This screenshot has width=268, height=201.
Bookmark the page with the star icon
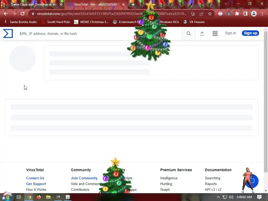click(210, 14)
